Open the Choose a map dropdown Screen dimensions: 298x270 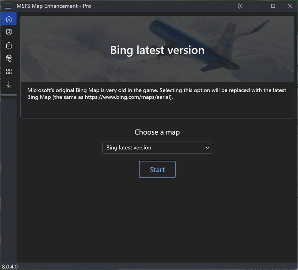[x=157, y=148]
